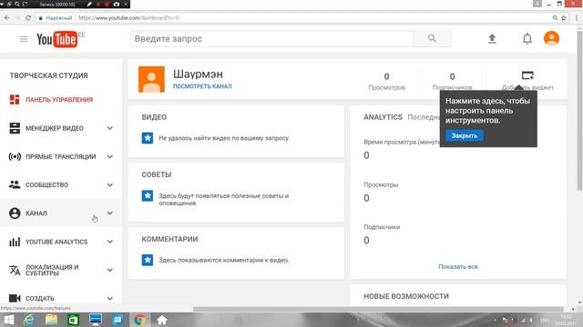Open the Chrome three-dot menu
The width and height of the screenshot is (583, 327).
click(x=577, y=18)
